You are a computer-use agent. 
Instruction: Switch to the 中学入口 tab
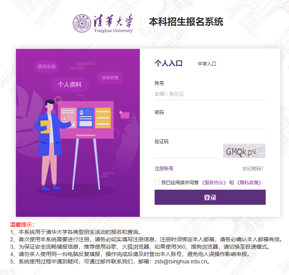pyautogui.click(x=207, y=64)
